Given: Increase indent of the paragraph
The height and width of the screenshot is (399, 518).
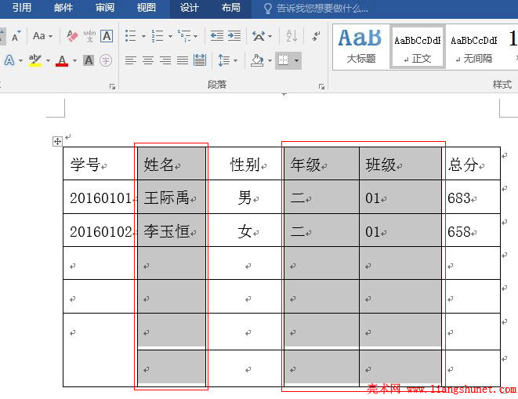Looking at the screenshot, I should 234,36.
